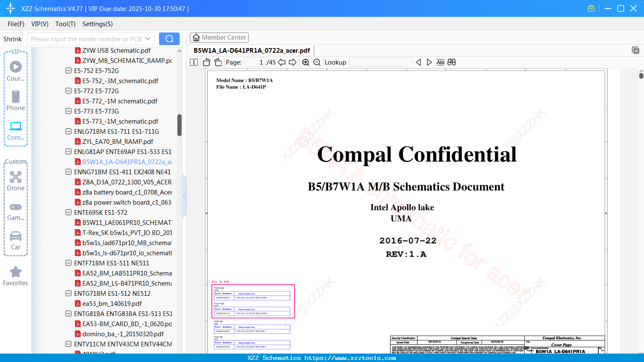644x362 pixels.
Task: Collapse the ENLG71BM ES1-711 folder
Action: click(68, 131)
